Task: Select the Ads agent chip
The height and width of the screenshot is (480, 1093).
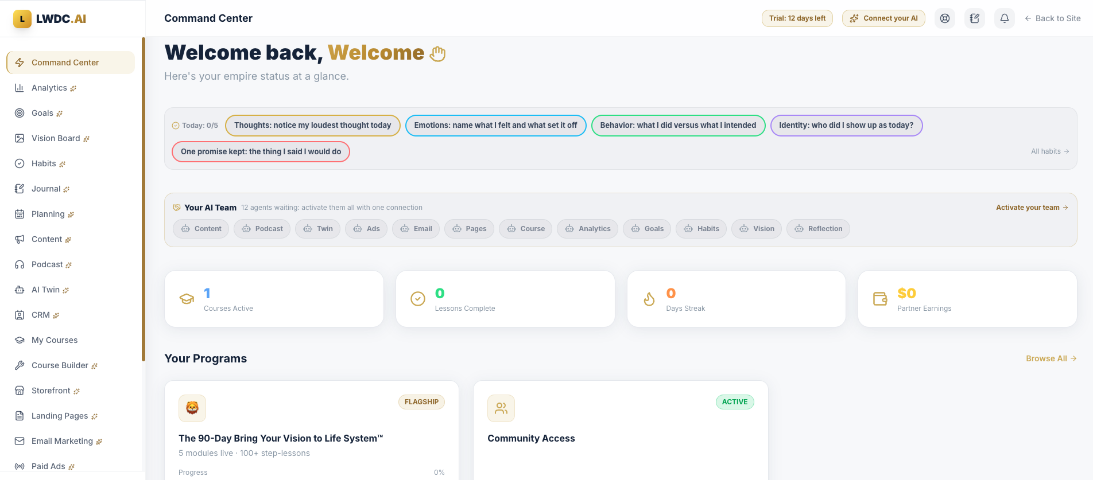Action: (366, 229)
